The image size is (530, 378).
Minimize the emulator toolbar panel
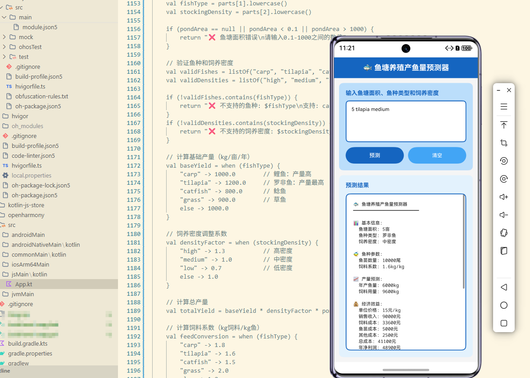click(x=498, y=90)
